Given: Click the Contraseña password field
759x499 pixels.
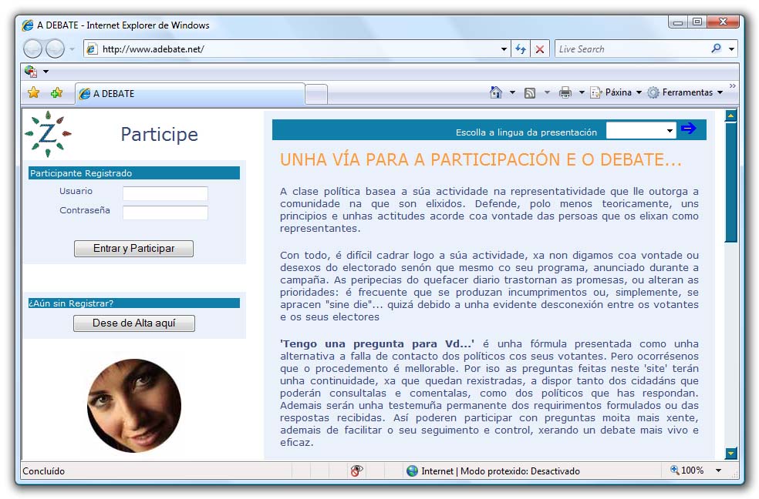Looking at the screenshot, I should [x=165, y=213].
